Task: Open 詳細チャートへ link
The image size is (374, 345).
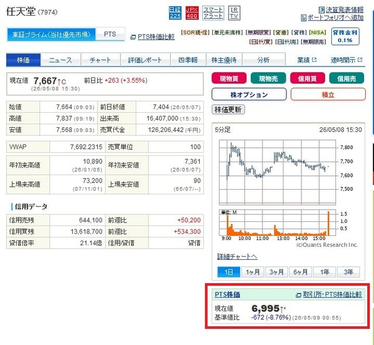Action: point(237,256)
